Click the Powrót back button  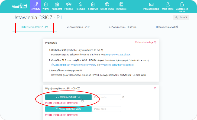pos(181,17)
